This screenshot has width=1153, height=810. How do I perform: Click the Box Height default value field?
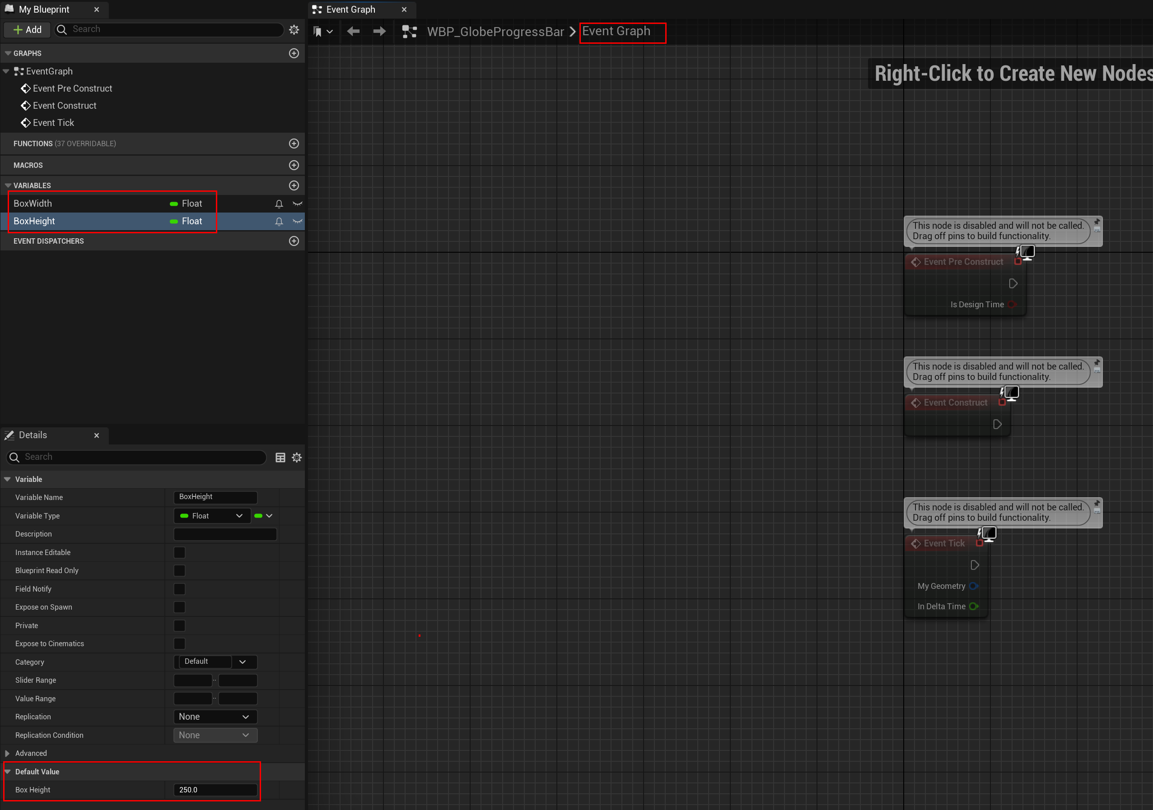coord(215,790)
